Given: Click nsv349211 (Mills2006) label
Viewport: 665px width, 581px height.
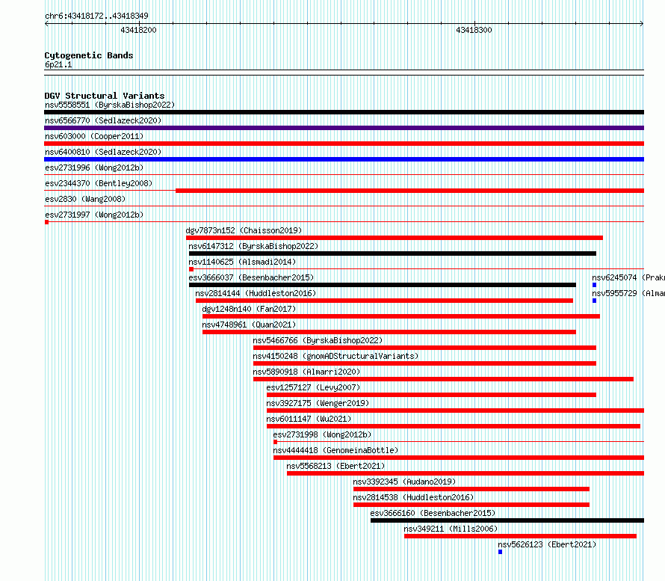Looking at the screenshot, I should pyautogui.click(x=451, y=529).
